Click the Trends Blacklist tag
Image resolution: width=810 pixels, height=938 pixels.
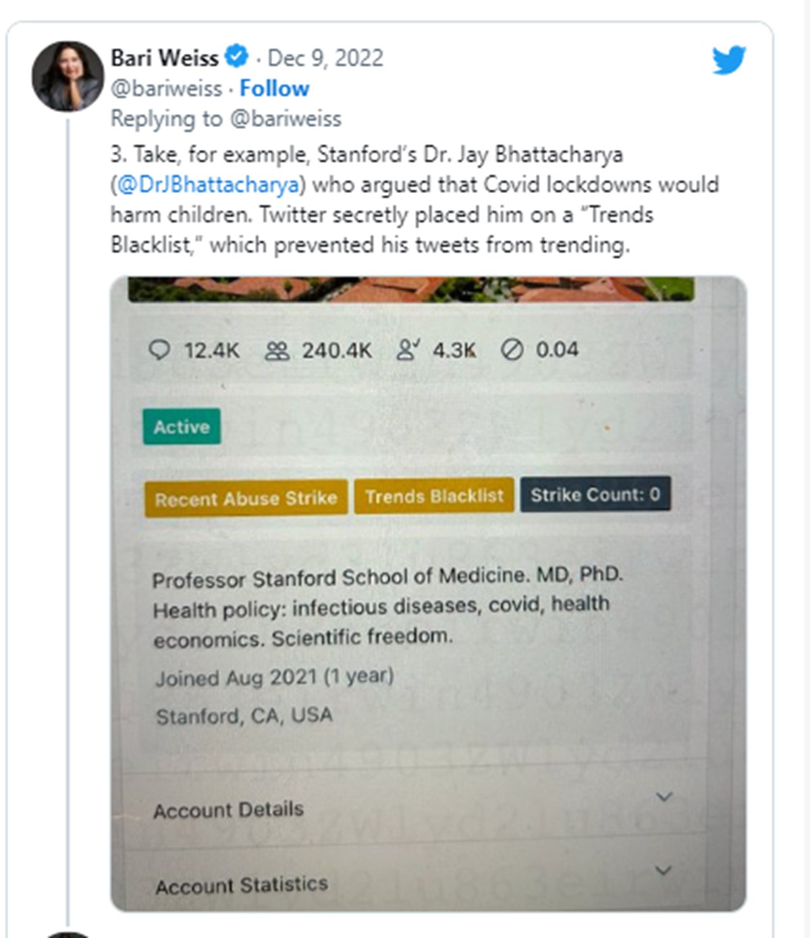(x=434, y=496)
